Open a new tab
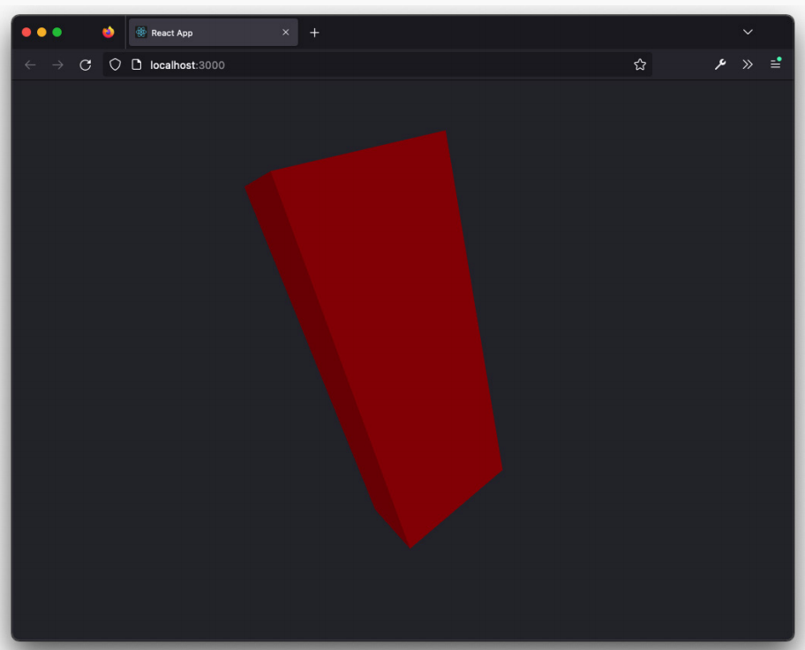The height and width of the screenshot is (650, 805). click(x=314, y=33)
